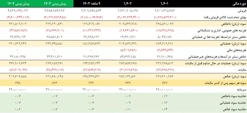Click the green پیش بینی ۱۴۰۳ header
The image size is (247, 113).
pyautogui.click(x=55, y=4)
